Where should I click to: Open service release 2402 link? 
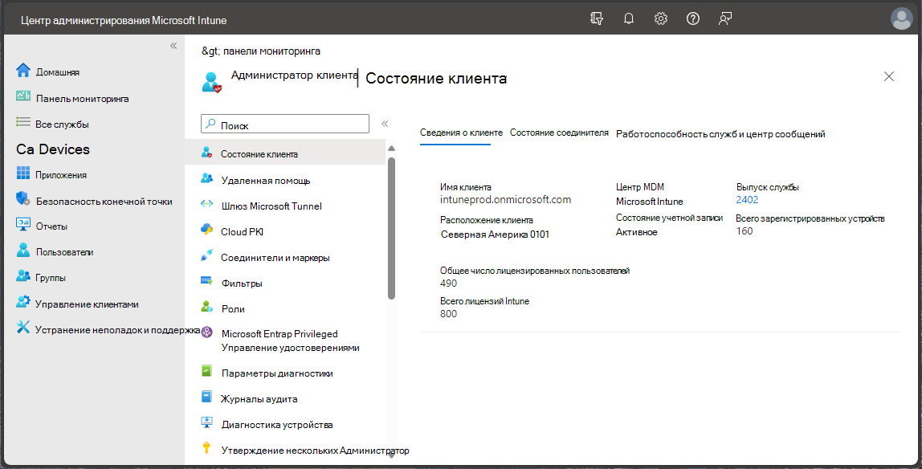pyautogui.click(x=748, y=200)
